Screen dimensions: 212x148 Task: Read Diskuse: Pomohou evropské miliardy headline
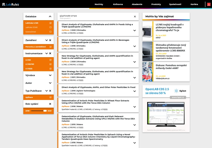(x=171, y=67)
